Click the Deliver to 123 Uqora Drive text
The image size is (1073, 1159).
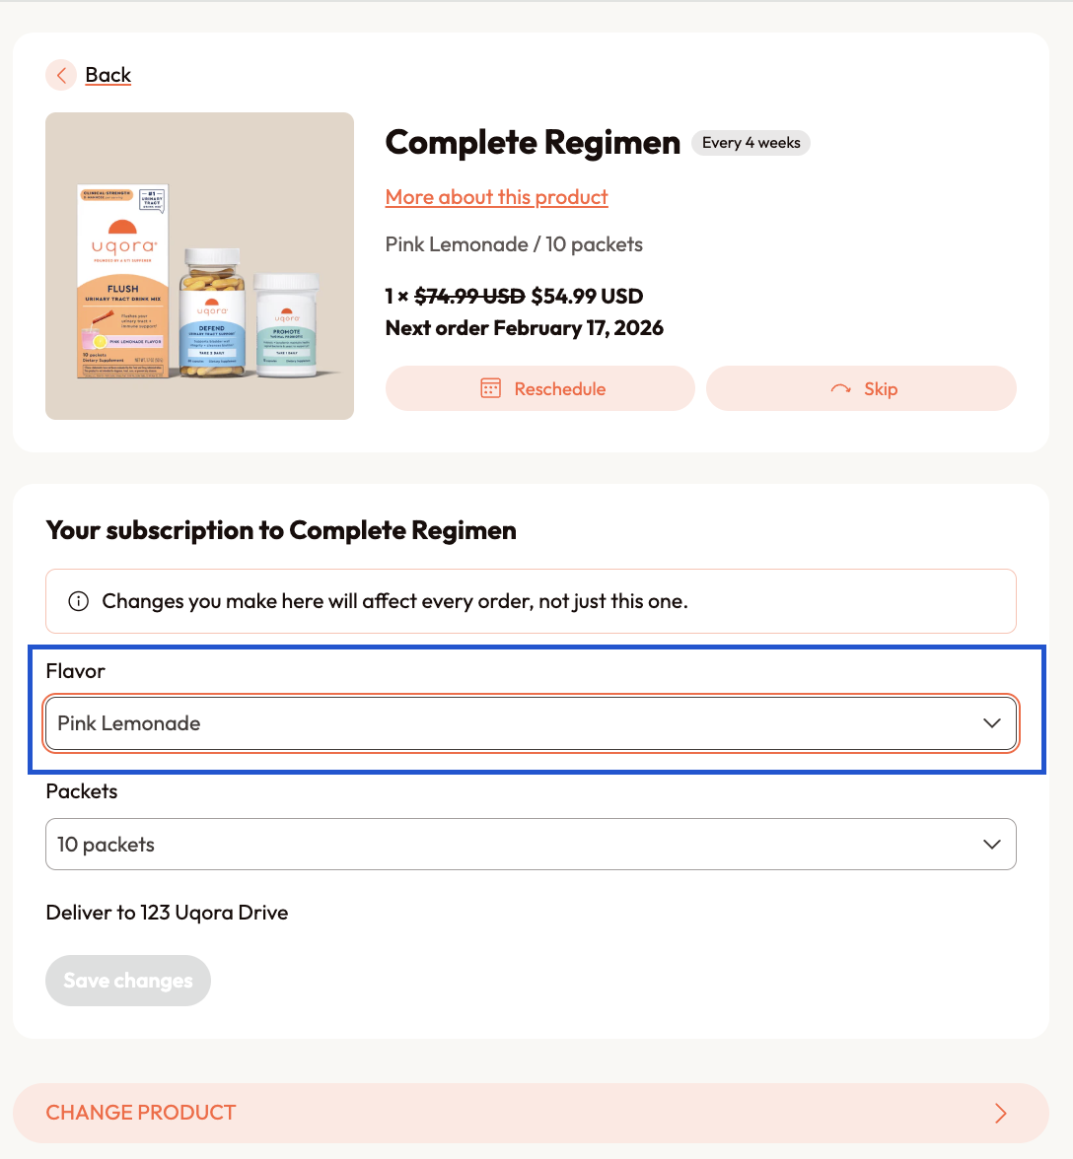click(x=167, y=913)
